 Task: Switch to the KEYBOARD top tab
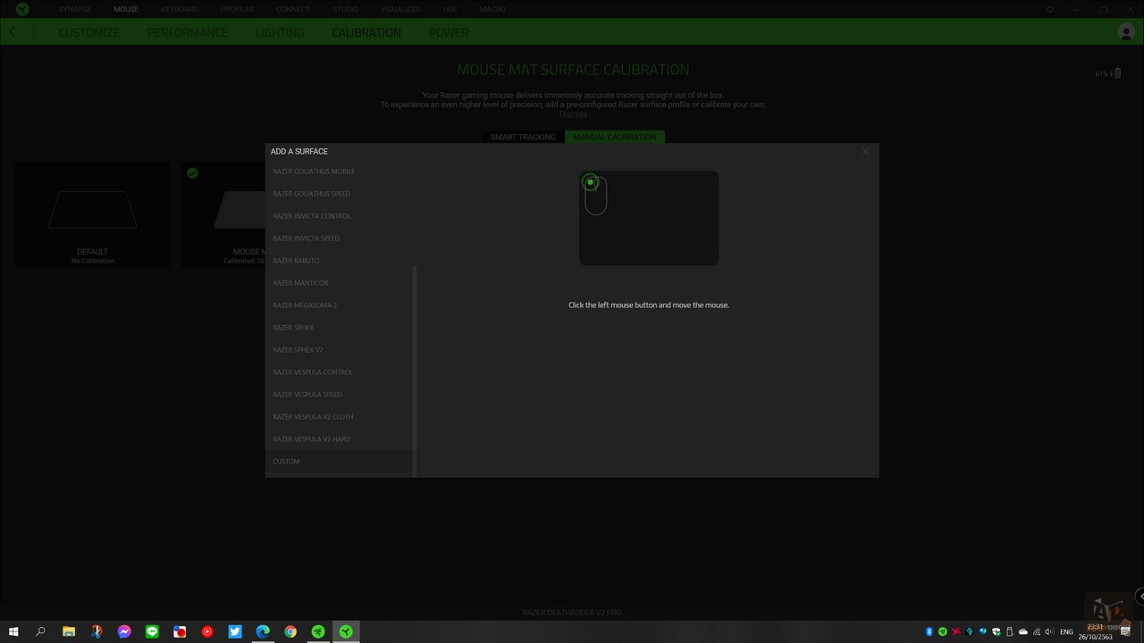pyautogui.click(x=180, y=9)
